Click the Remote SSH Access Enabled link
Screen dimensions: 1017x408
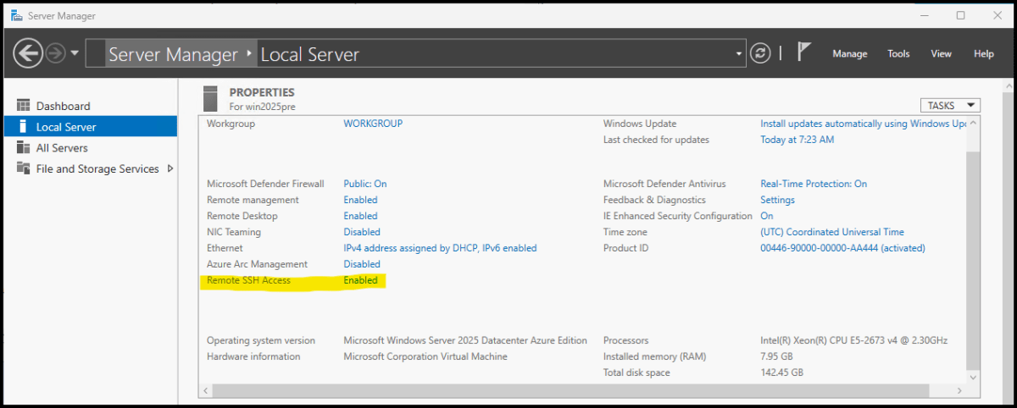coord(360,280)
